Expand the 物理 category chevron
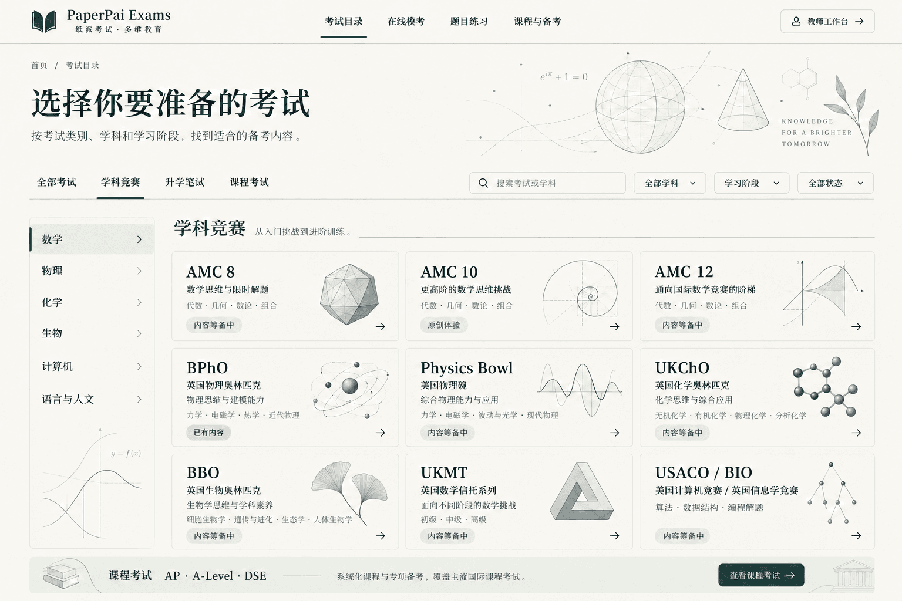This screenshot has width=902, height=601. pos(139,271)
